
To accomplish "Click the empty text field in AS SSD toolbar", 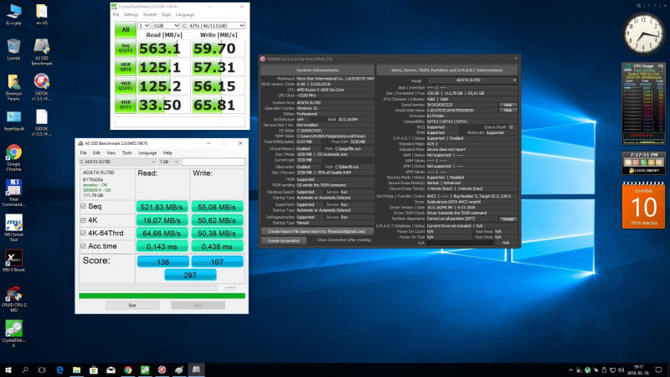I will [213, 162].
